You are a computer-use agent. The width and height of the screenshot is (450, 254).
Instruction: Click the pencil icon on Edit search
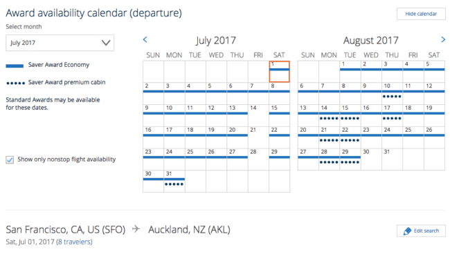407,231
